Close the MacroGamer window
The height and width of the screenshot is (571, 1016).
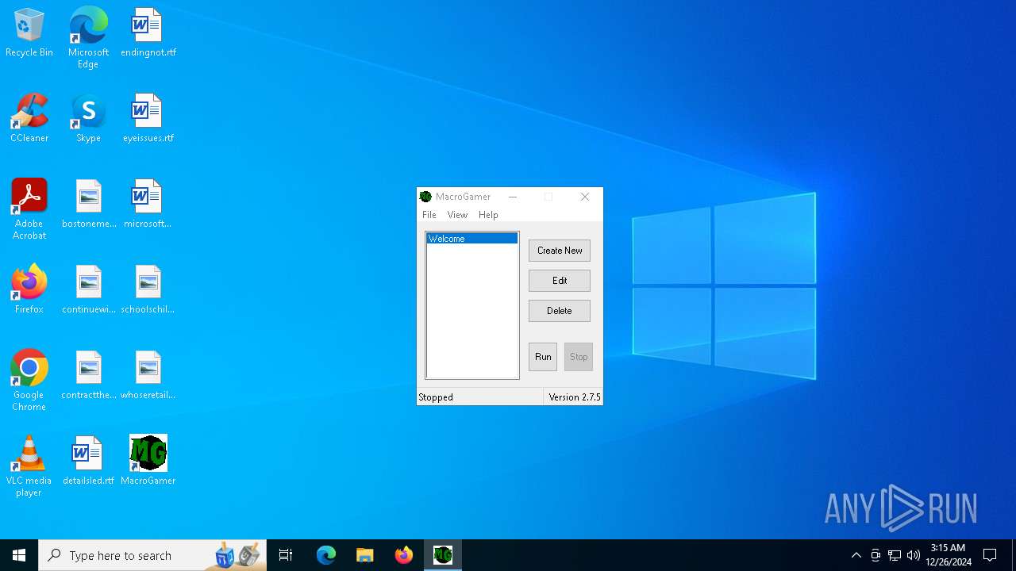pos(585,197)
